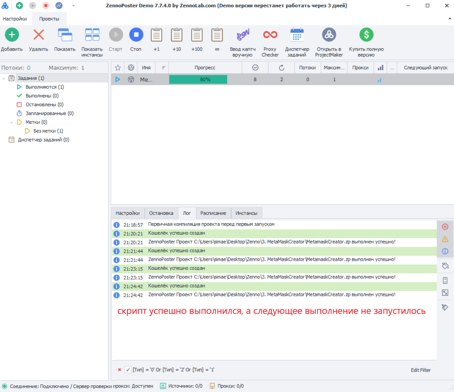Toggle the log filter expression checkbox

128,370
